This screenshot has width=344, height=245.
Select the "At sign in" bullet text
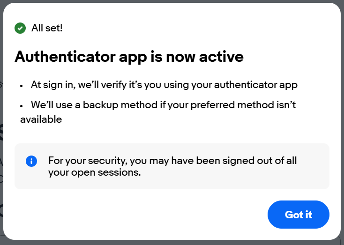coord(164,85)
